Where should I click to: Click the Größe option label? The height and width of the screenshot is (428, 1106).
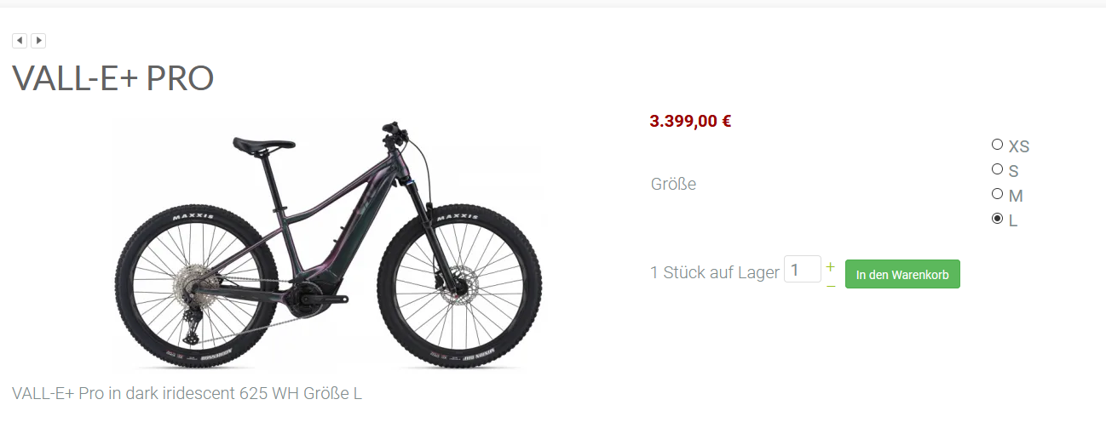point(673,184)
